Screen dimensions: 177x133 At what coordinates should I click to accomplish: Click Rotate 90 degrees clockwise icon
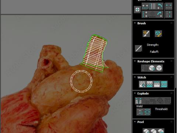pyautogui.click(x=160, y=14)
